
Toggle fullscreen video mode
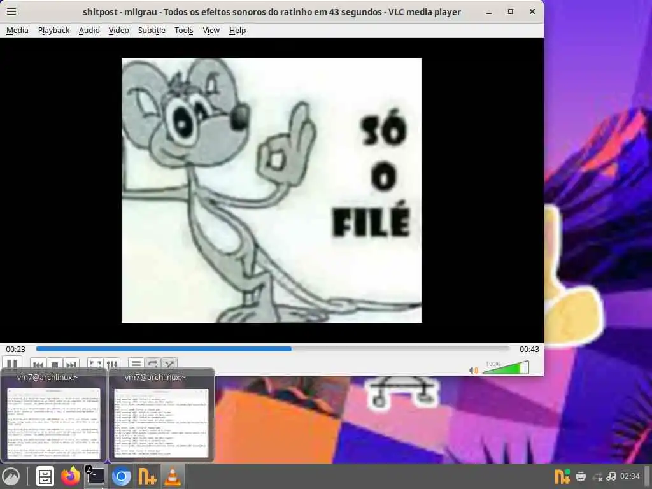96,364
